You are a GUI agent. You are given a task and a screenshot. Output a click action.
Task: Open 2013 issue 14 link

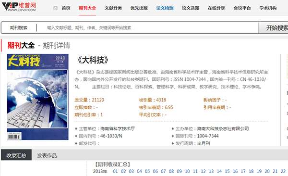219,171
